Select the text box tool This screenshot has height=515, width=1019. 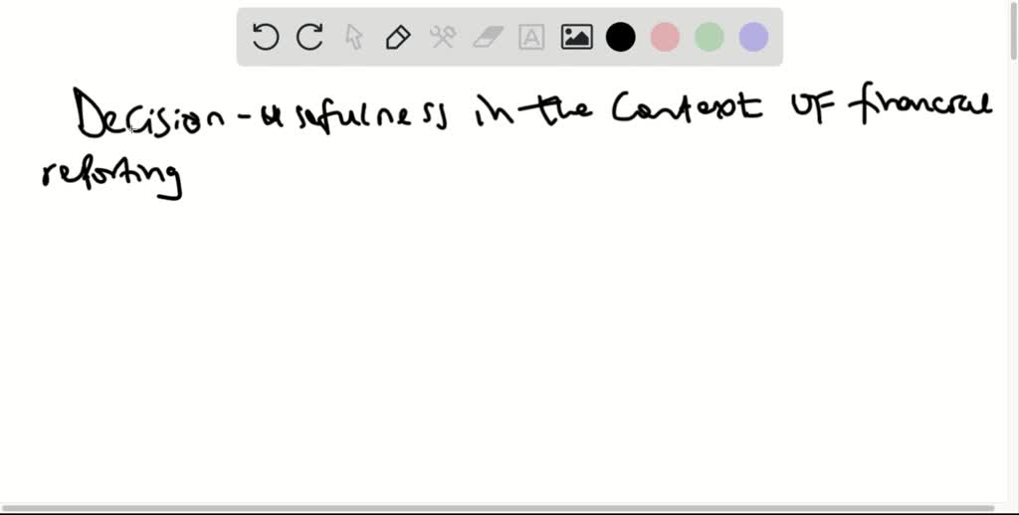pos(531,37)
